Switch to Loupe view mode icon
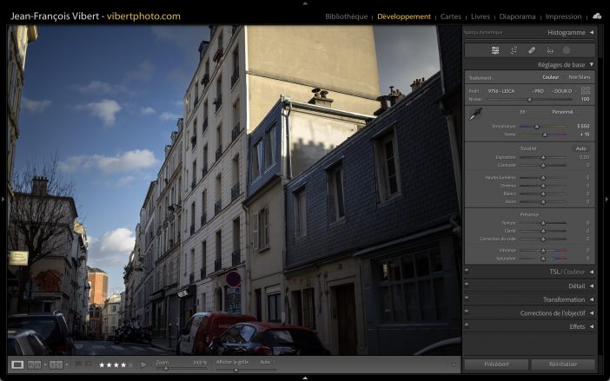 17,365
